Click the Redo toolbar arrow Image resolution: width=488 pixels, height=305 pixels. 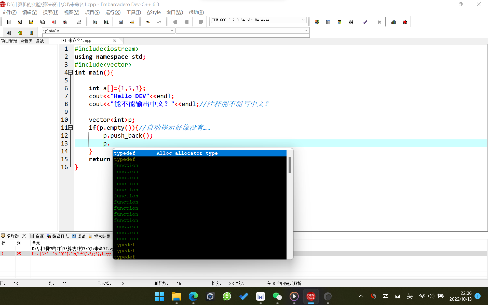pyautogui.click(x=159, y=22)
